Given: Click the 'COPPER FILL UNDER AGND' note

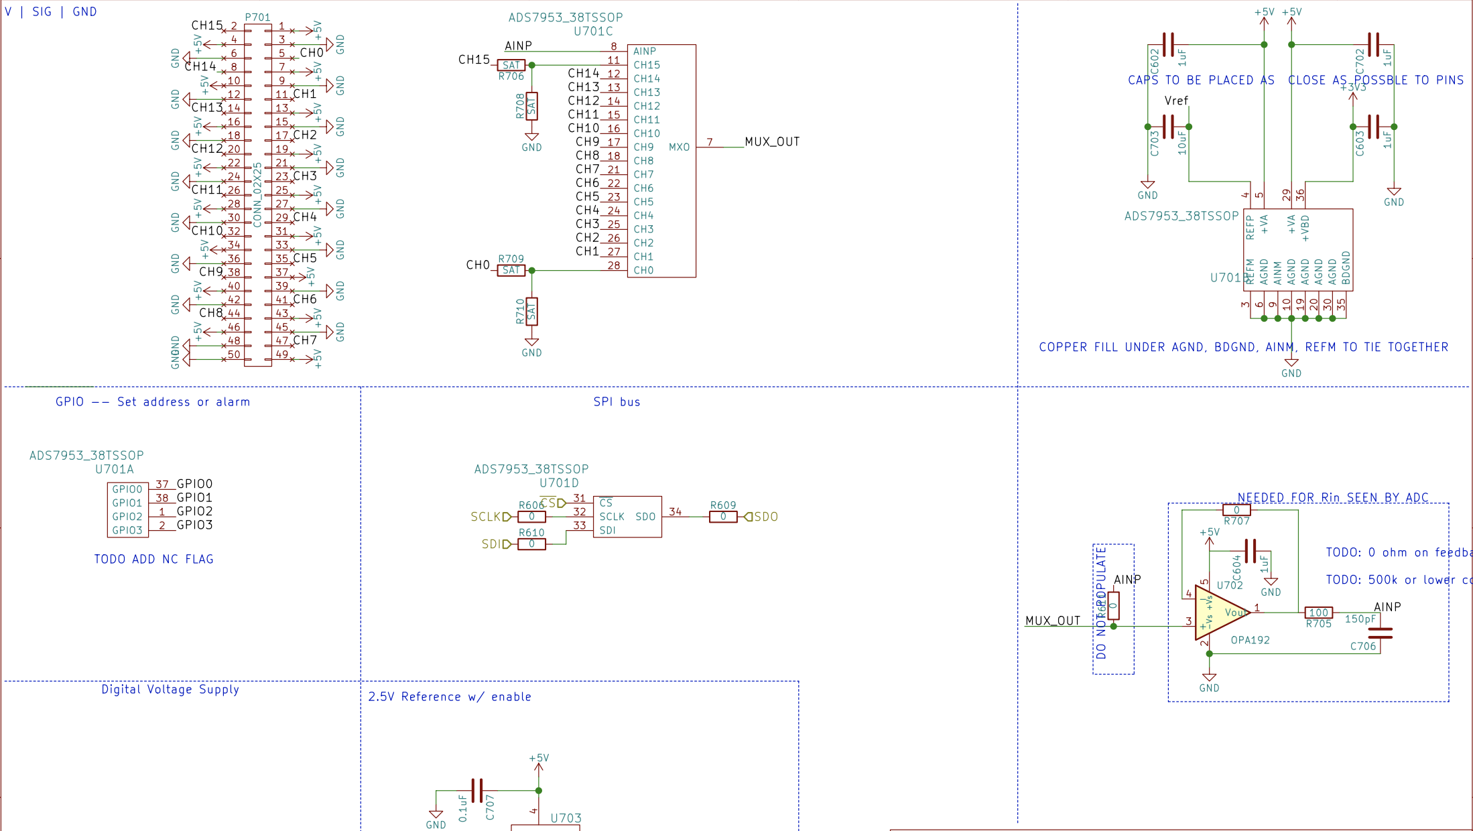Looking at the screenshot, I should click(1244, 347).
